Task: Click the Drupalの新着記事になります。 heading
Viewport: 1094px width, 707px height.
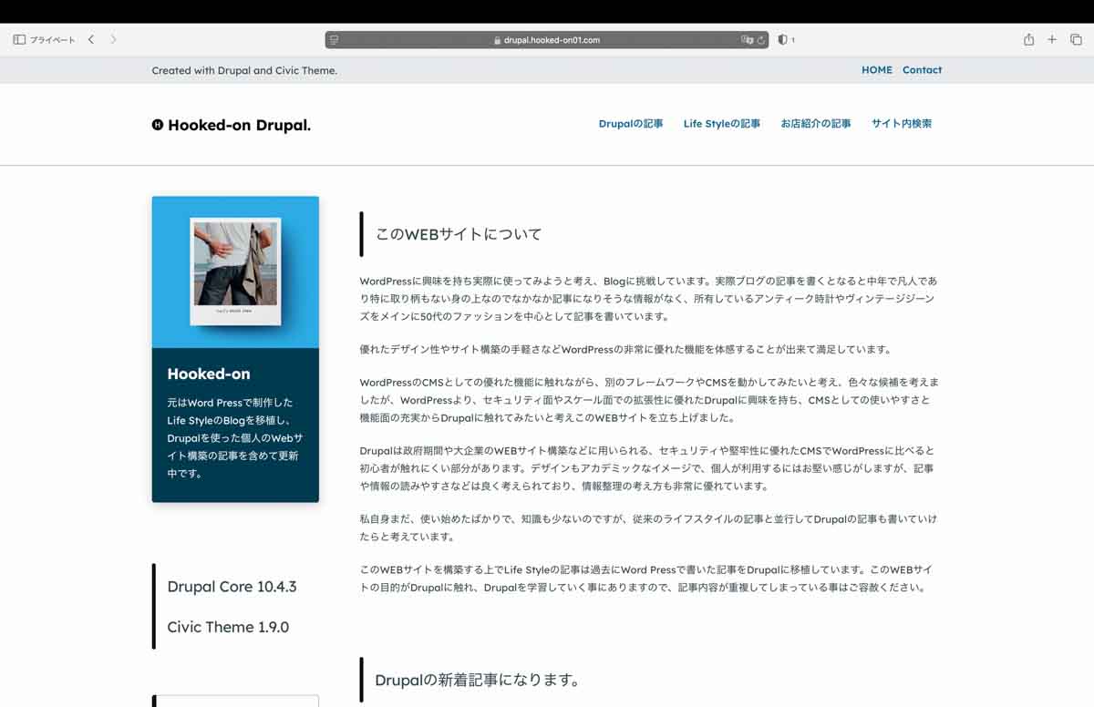Action: tap(478, 680)
